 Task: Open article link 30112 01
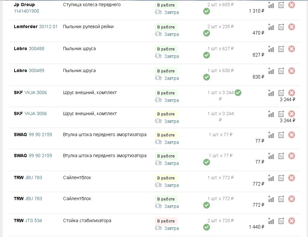(48, 27)
